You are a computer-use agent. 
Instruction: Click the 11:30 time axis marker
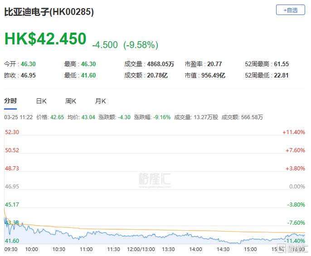coord(114,249)
